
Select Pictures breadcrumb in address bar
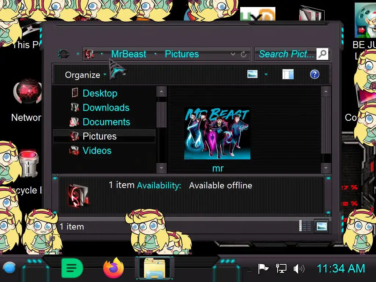[182, 54]
